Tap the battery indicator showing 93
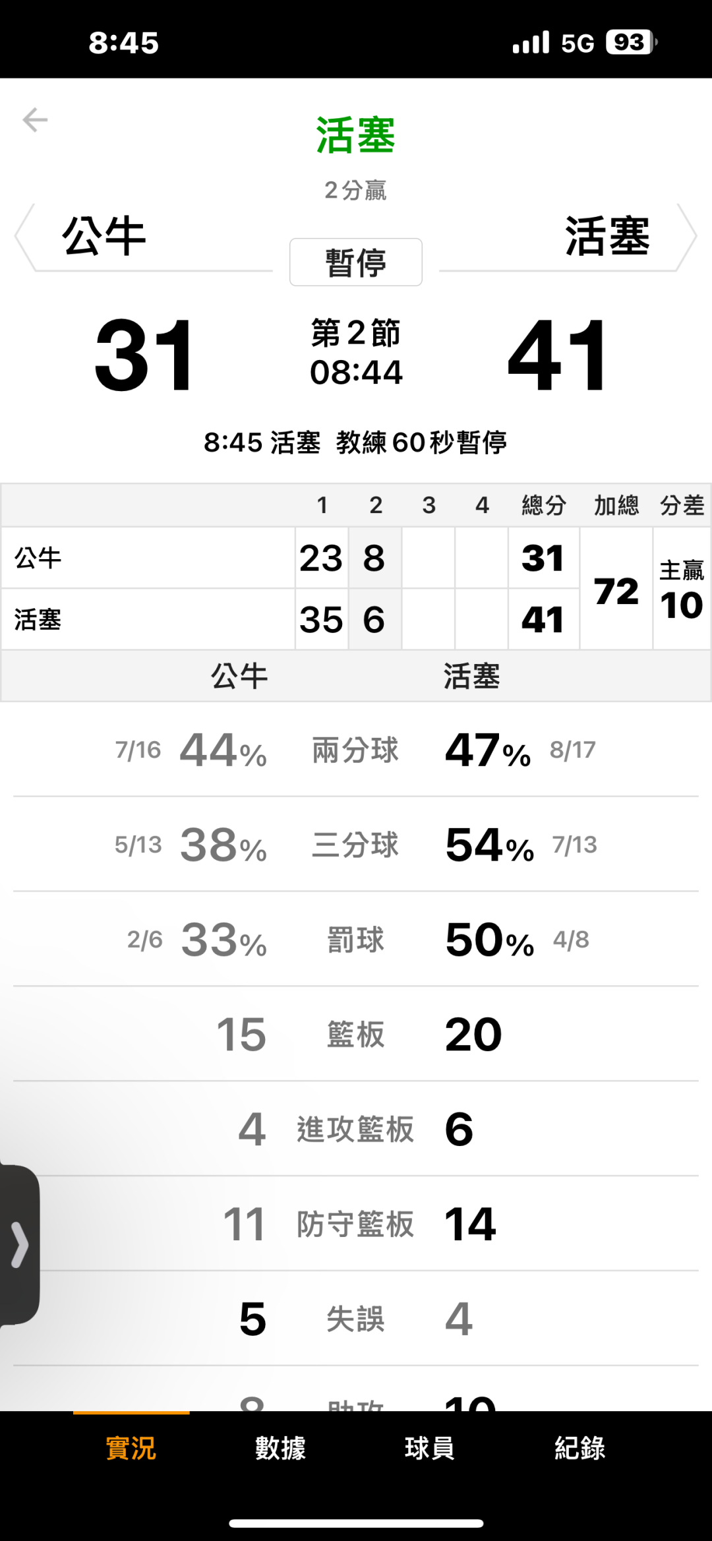This screenshot has width=712, height=1541. [x=631, y=43]
